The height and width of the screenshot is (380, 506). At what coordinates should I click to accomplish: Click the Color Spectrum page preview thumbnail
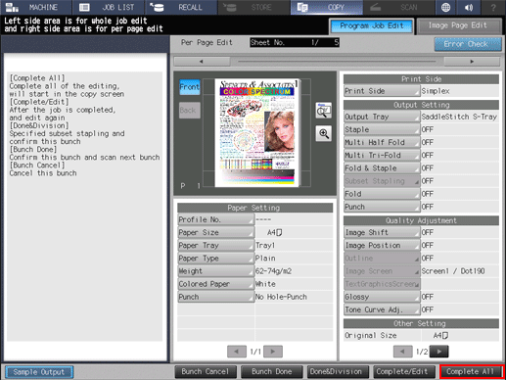256,132
